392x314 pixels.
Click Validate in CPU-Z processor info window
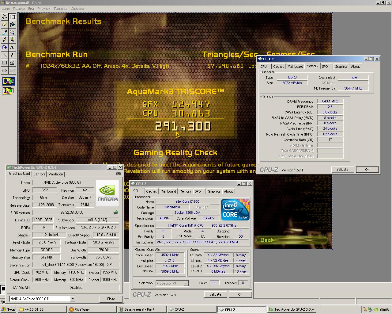tap(215, 294)
